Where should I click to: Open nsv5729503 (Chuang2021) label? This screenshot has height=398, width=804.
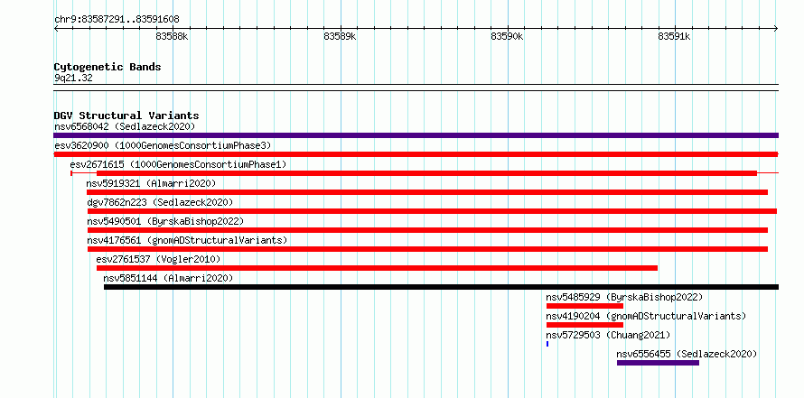tap(608, 335)
